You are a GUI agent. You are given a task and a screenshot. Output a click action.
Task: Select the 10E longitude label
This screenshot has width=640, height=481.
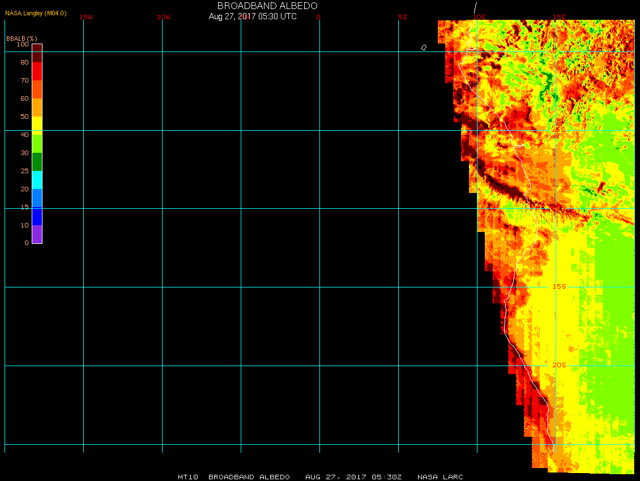tap(480, 17)
